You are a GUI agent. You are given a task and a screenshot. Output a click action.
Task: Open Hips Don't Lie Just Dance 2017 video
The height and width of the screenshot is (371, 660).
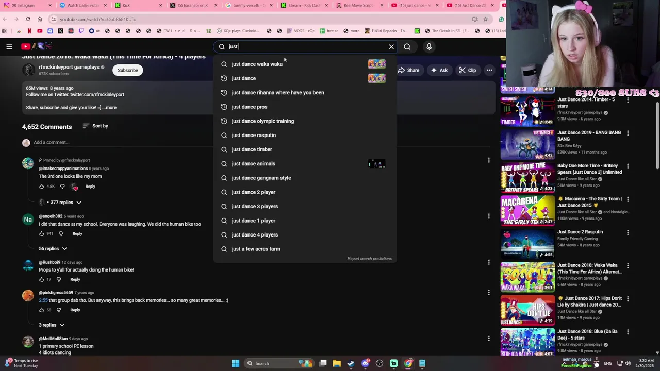[527, 310]
